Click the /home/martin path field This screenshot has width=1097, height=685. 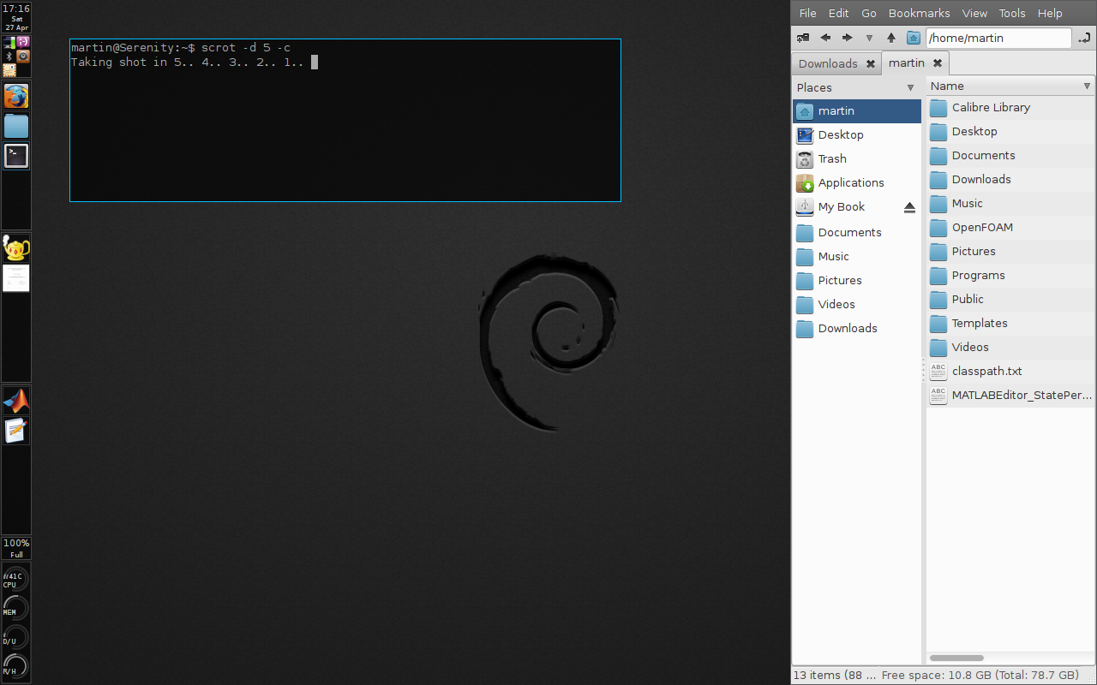[x=998, y=38]
